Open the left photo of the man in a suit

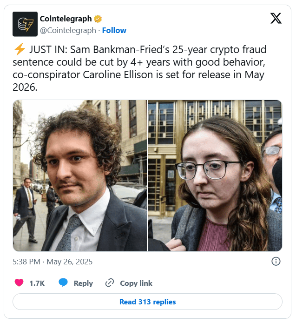point(80,176)
